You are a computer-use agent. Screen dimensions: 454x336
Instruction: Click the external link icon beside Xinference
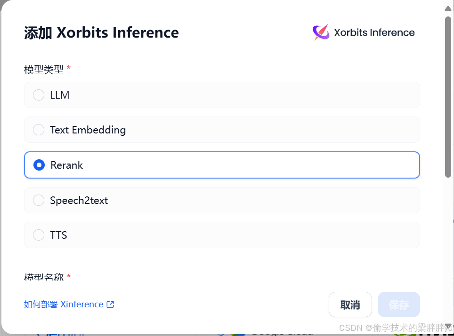click(110, 304)
